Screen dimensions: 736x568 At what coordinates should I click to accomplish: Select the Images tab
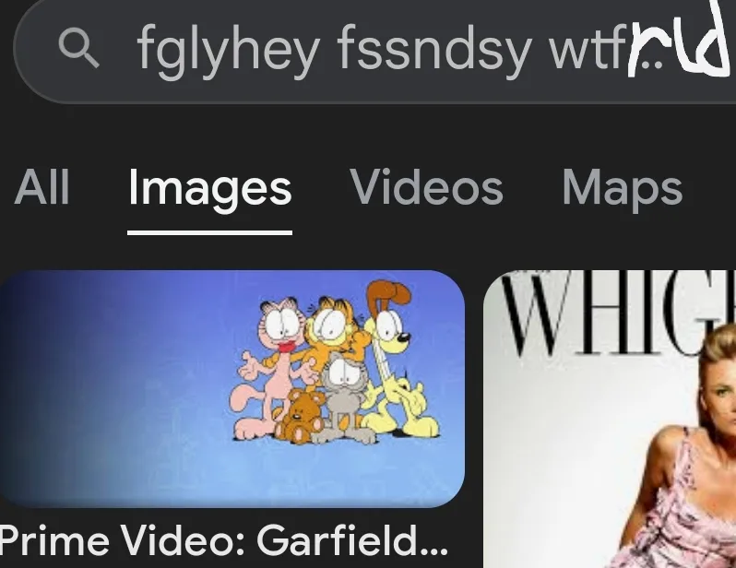(x=209, y=190)
